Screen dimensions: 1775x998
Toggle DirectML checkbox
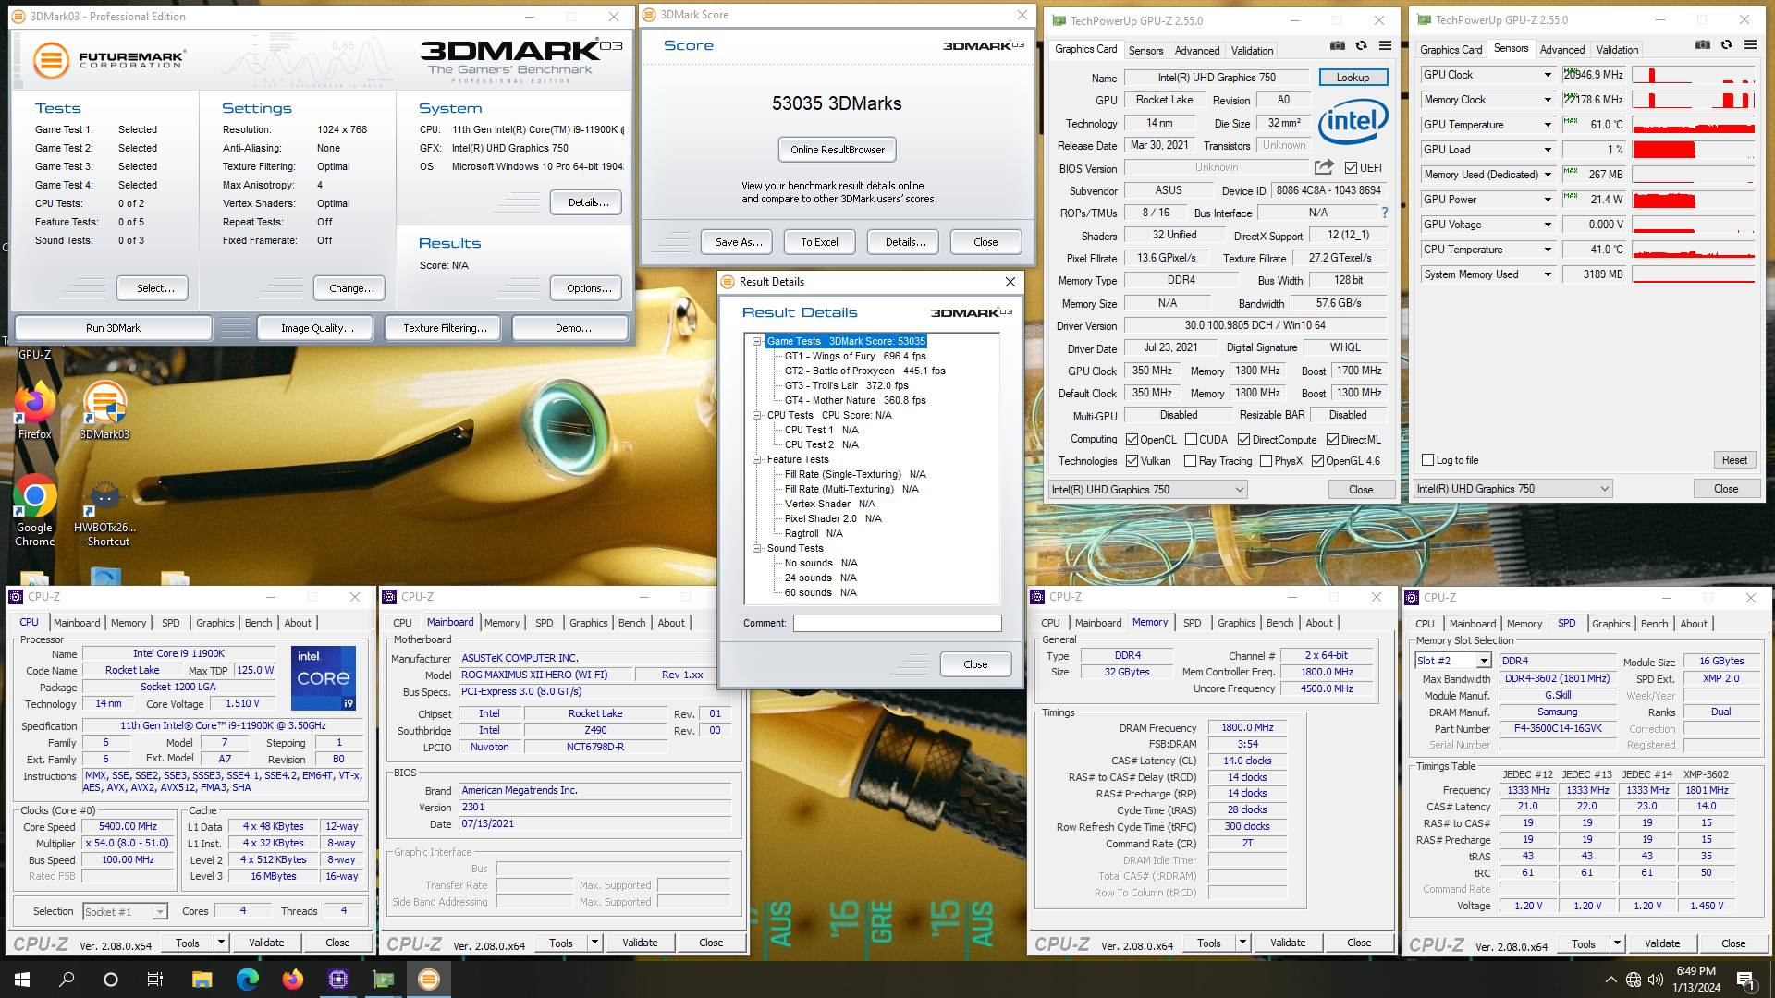pyautogui.click(x=1332, y=440)
